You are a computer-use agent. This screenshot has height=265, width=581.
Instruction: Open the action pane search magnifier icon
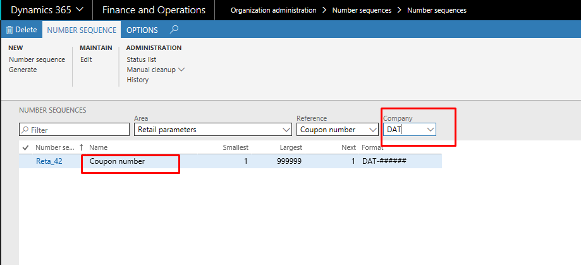(x=174, y=29)
